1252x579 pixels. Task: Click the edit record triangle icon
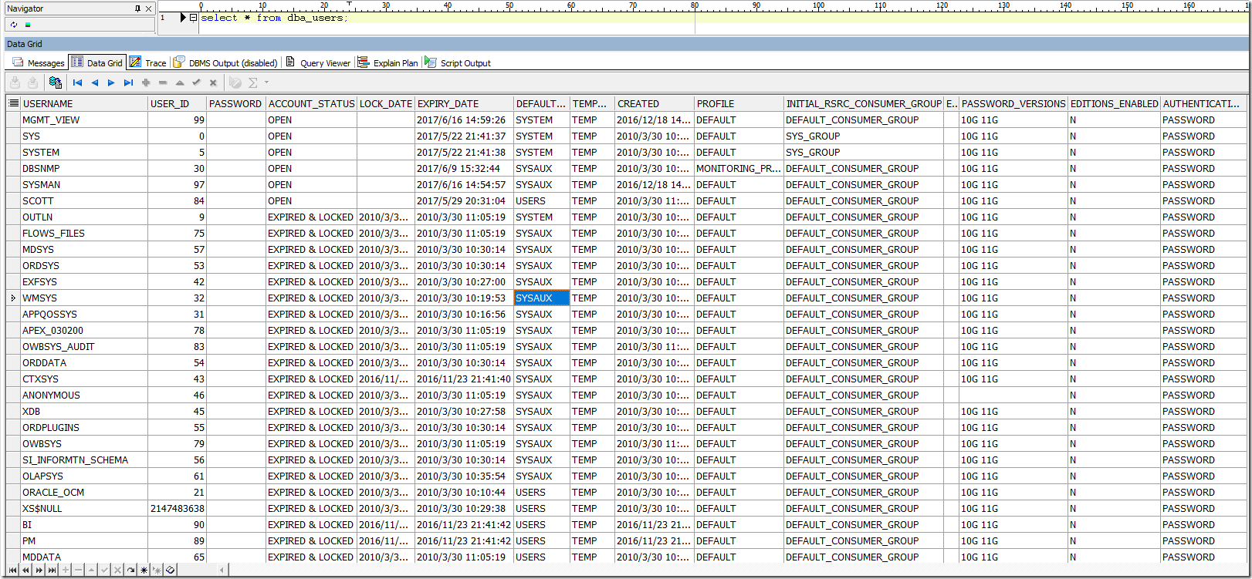[x=180, y=82]
